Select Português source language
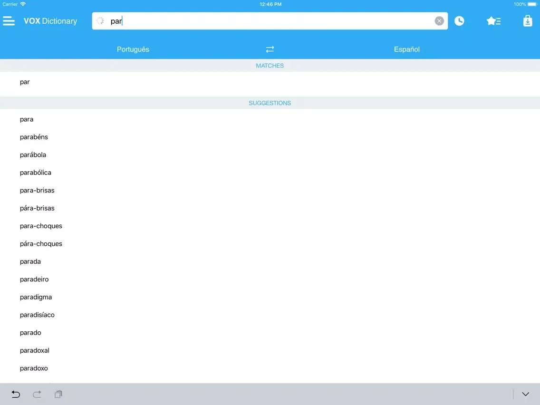This screenshot has width=540, height=405. tap(133, 49)
